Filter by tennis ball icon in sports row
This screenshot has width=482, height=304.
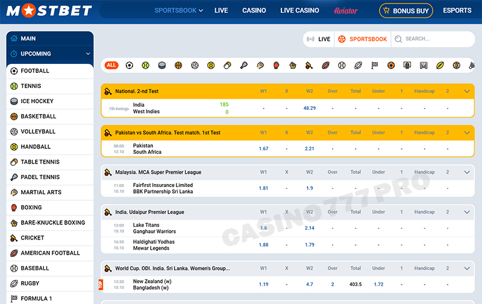click(x=145, y=65)
